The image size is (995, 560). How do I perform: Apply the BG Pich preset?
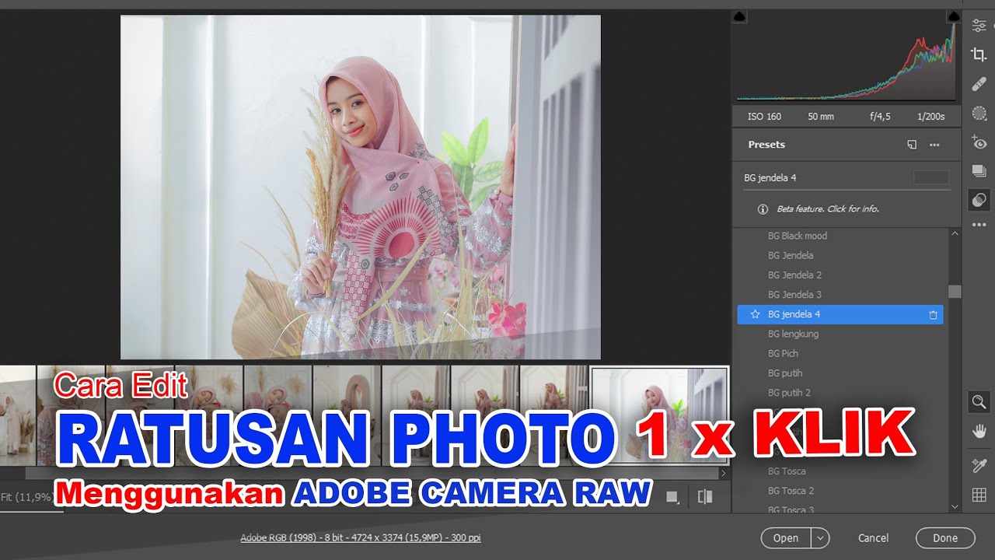[x=783, y=353]
